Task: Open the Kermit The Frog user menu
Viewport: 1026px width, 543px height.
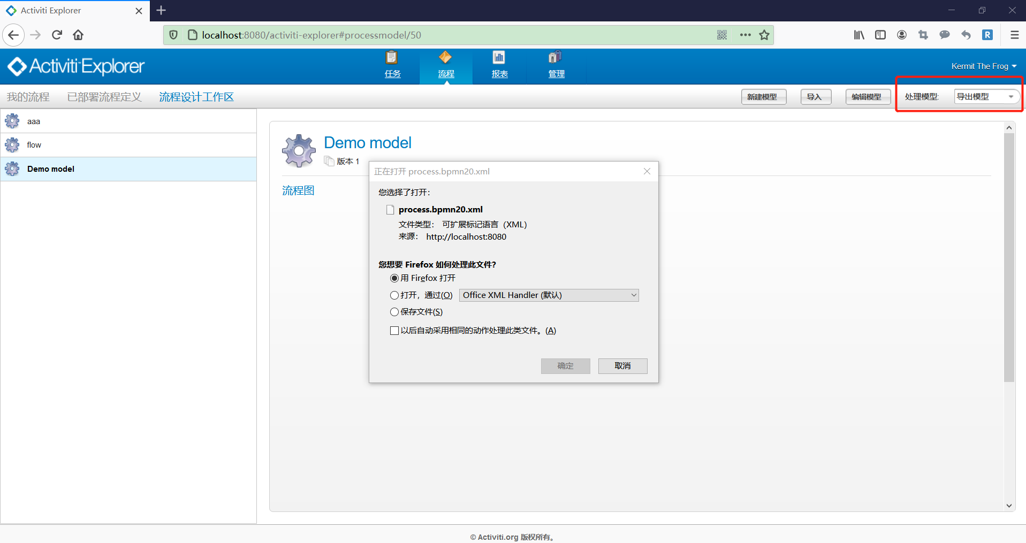Action: (984, 66)
